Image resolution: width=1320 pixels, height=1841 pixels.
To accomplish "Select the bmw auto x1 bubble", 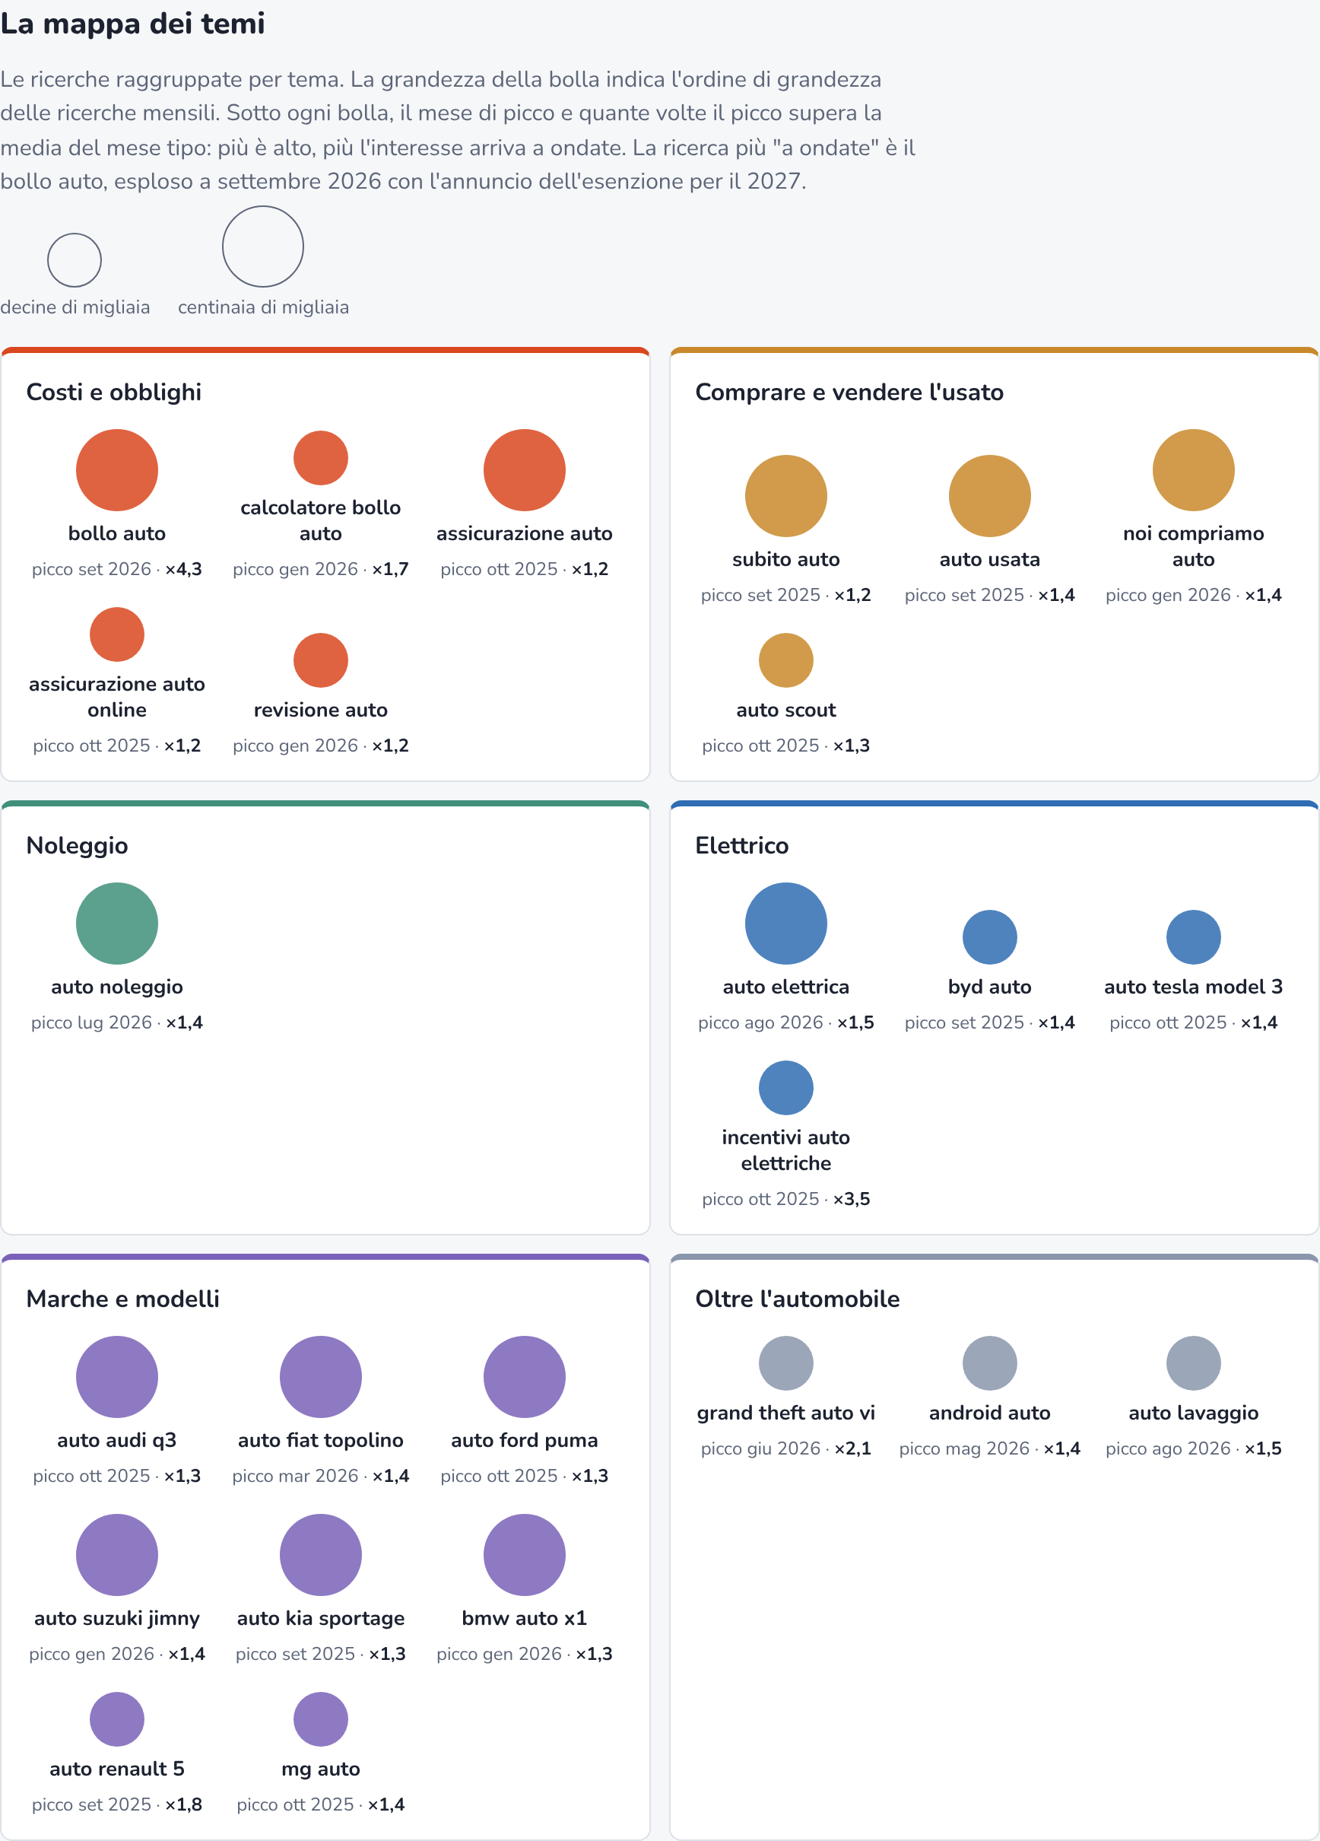I will [524, 1554].
